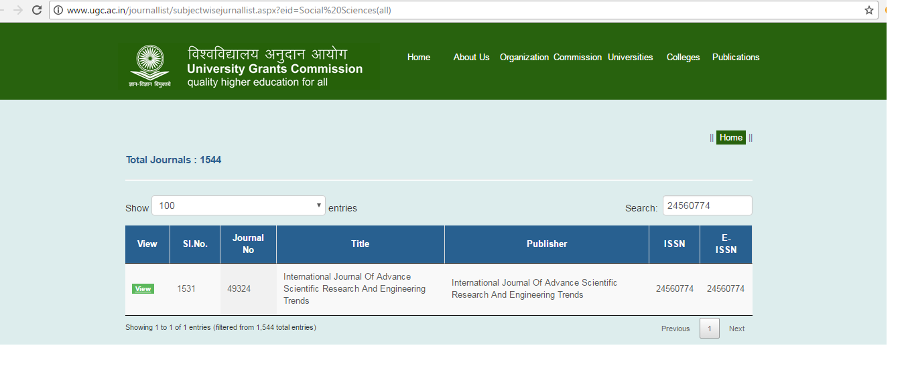Click the UGC emblem logo

click(149, 66)
